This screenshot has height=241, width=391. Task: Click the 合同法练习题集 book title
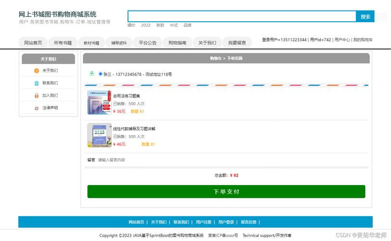click(x=126, y=96)
